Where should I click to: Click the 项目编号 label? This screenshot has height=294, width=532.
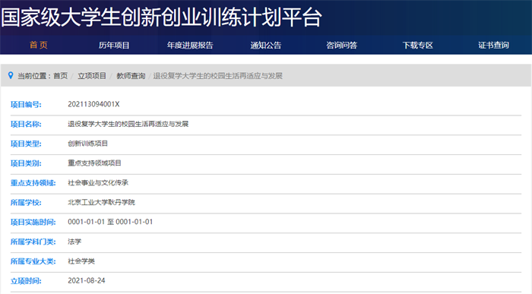point(26,104)
